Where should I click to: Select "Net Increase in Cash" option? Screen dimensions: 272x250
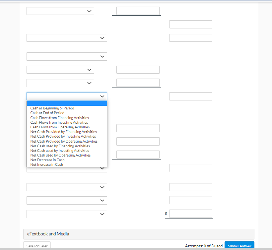coord(46,164)
